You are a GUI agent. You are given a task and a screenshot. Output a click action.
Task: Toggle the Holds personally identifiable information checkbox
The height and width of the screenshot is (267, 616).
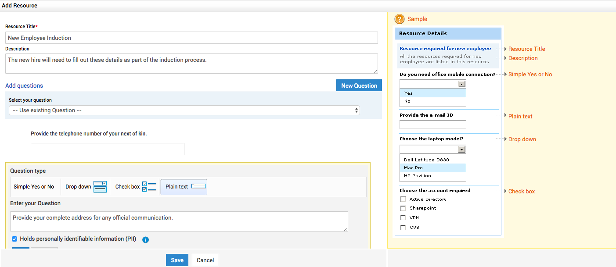coord(14,239)
